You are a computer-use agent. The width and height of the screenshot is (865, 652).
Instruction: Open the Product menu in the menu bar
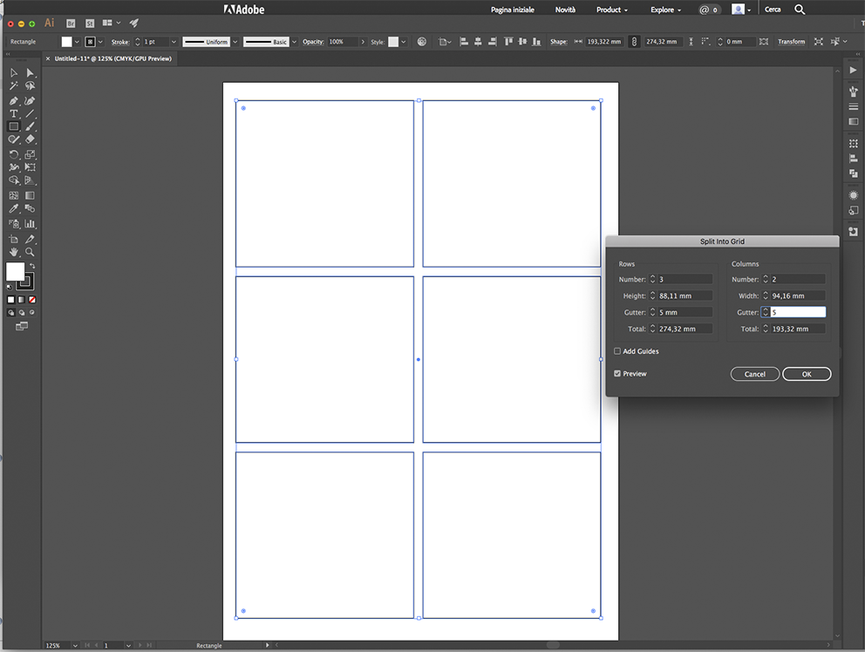coord(612,10)
